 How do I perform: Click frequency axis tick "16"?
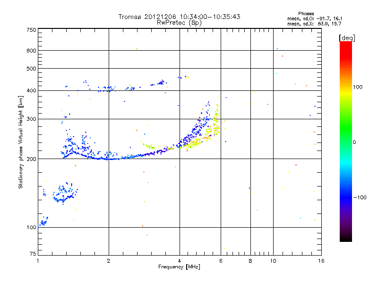pos(321,261)
